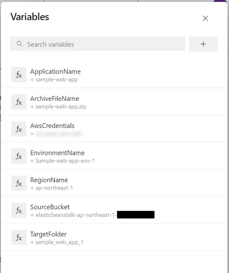
Task: Close the Variables panel
Action: 205,18
